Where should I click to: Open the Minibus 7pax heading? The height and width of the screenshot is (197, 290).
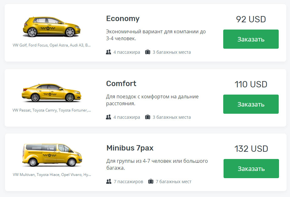(x=130, y=148)
